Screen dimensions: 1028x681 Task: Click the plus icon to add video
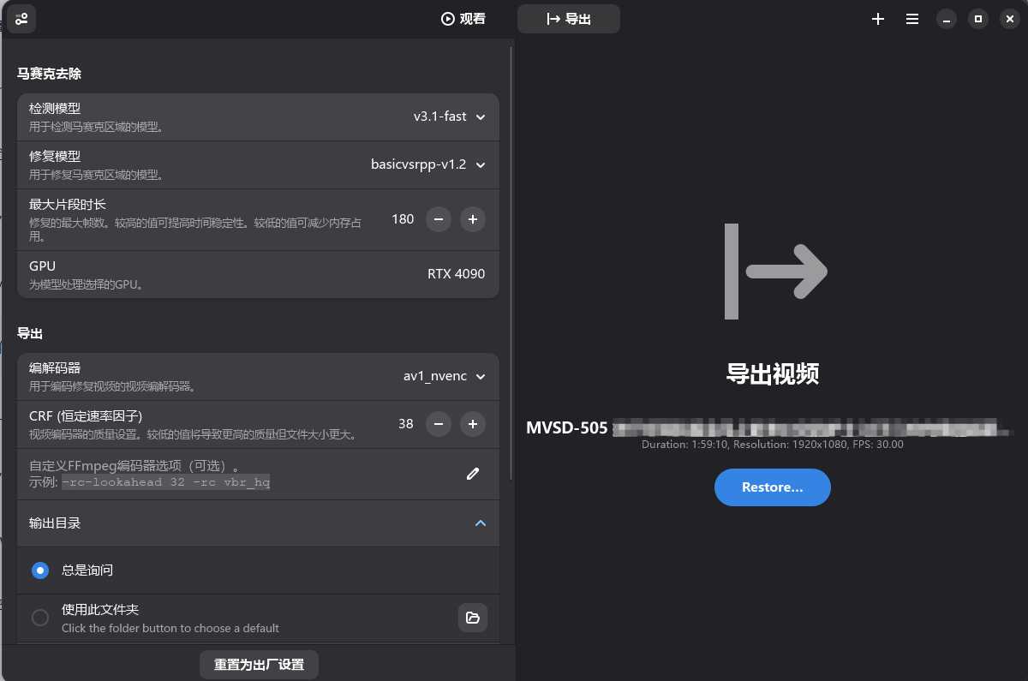tap(877, 19)
